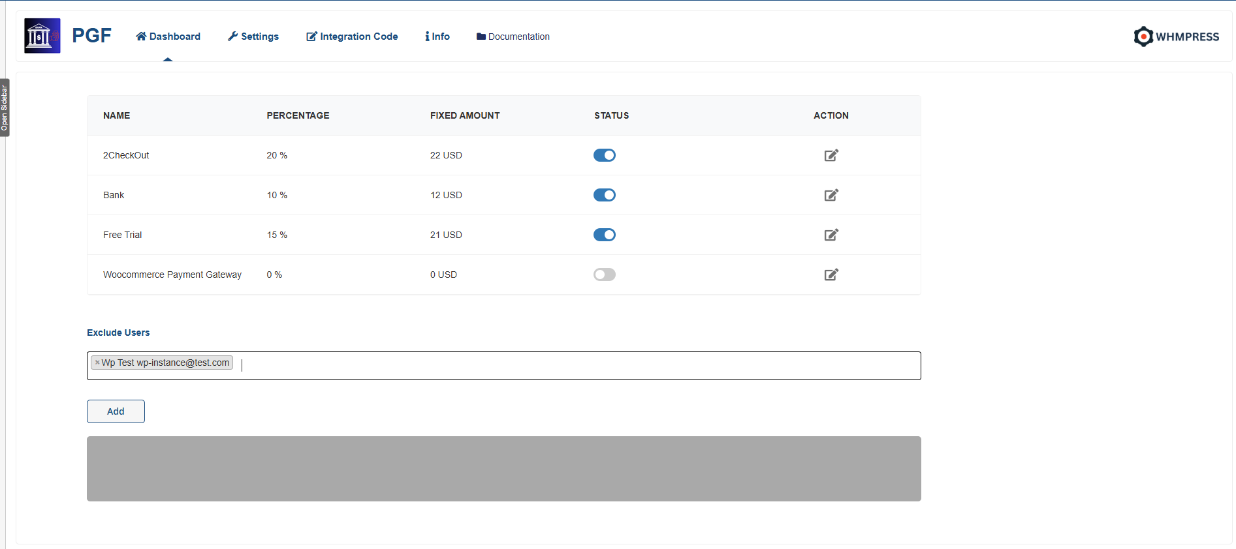
Task: Turn off the Bank status switch
Action: click(604, 195)
